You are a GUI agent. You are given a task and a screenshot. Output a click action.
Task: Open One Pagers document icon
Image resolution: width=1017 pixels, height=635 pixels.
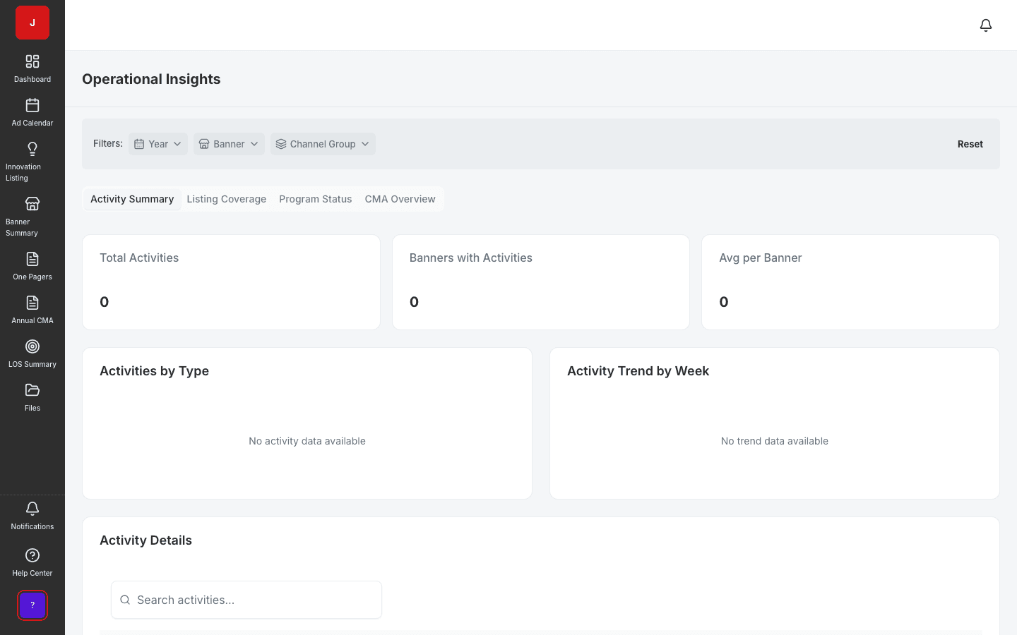(x=32, y=259)
